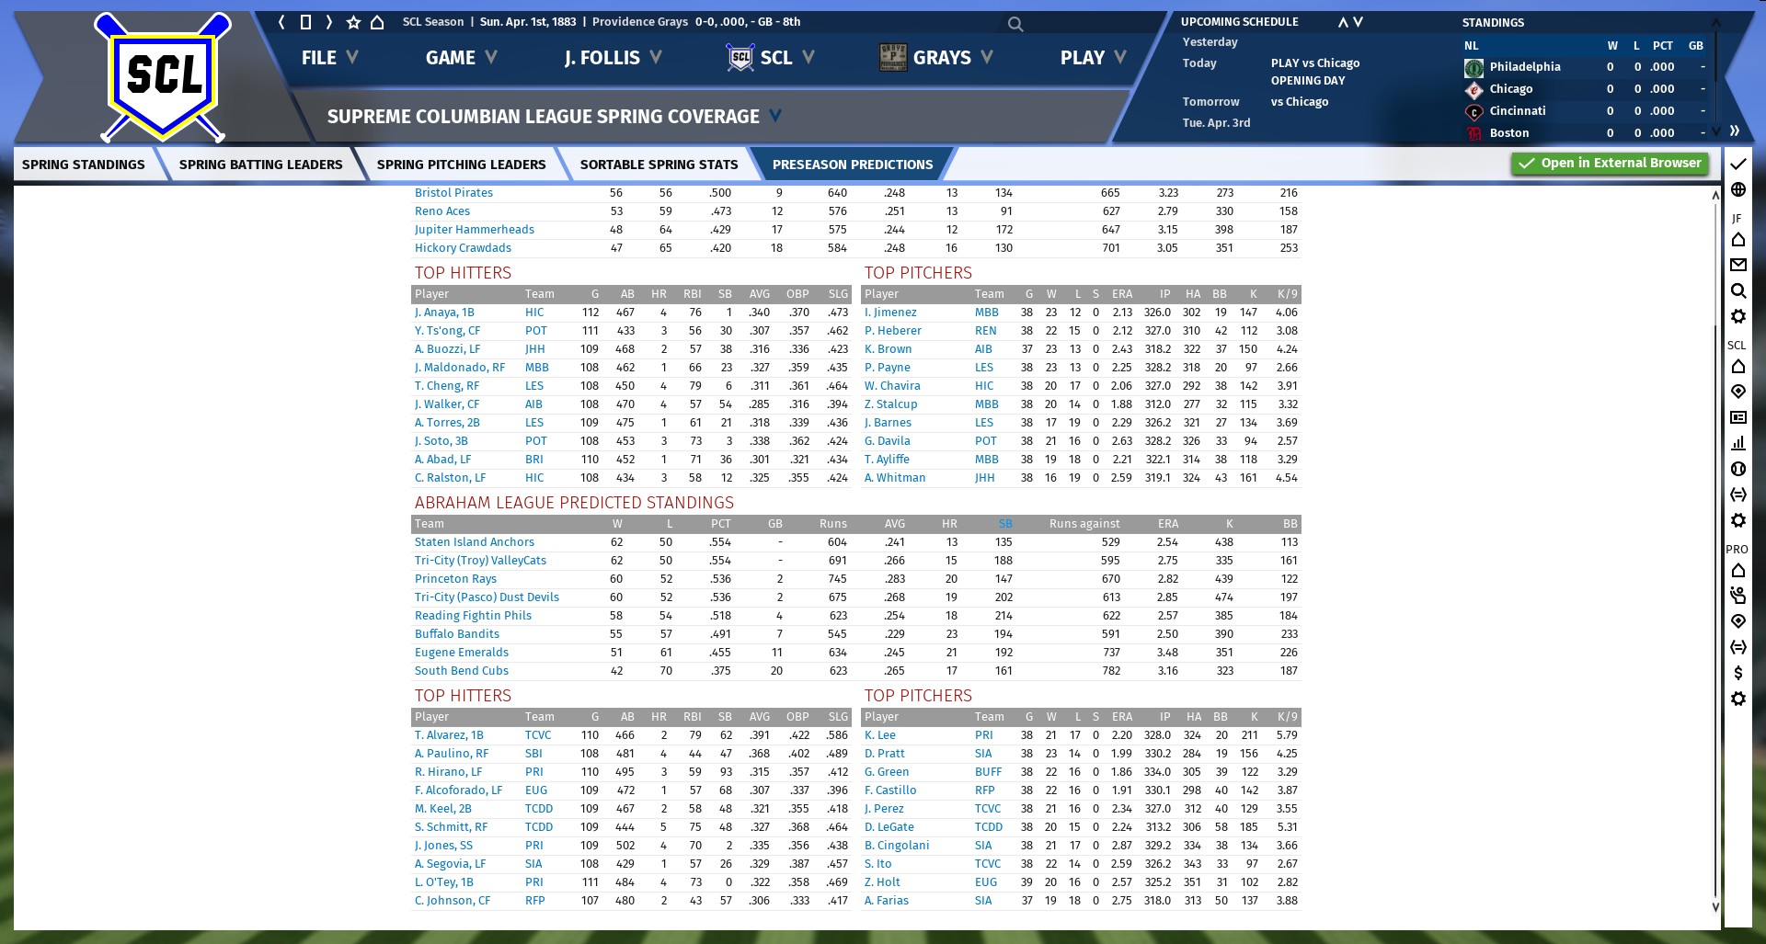This screenshot has width=1766, height=944.
Task: Click PLAY vs Chicago in today's schedule
Action: 1315,63
